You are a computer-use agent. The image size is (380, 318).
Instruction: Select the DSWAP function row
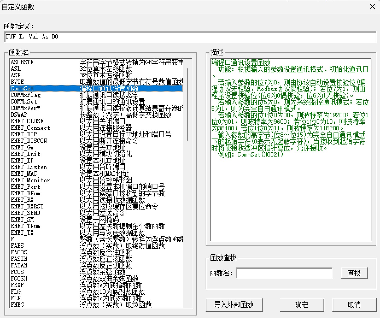(x=97, y=115)
